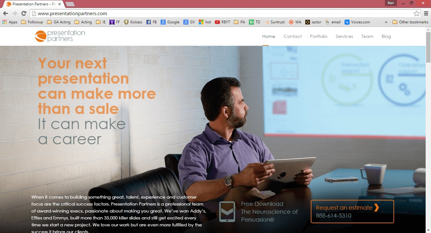Viewport: 431px width, 233px height.
Task: Open the Other bookmarks folder
Action: [410, 22]
